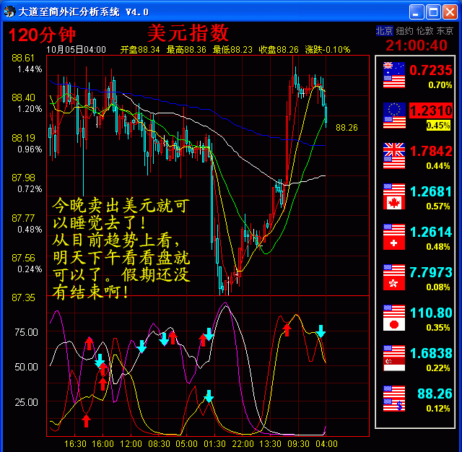The height and width of the screenshot is (452, 462).
Task: Click the 0.44% change under GBP/USD
Action: click(x=438, y=166)
